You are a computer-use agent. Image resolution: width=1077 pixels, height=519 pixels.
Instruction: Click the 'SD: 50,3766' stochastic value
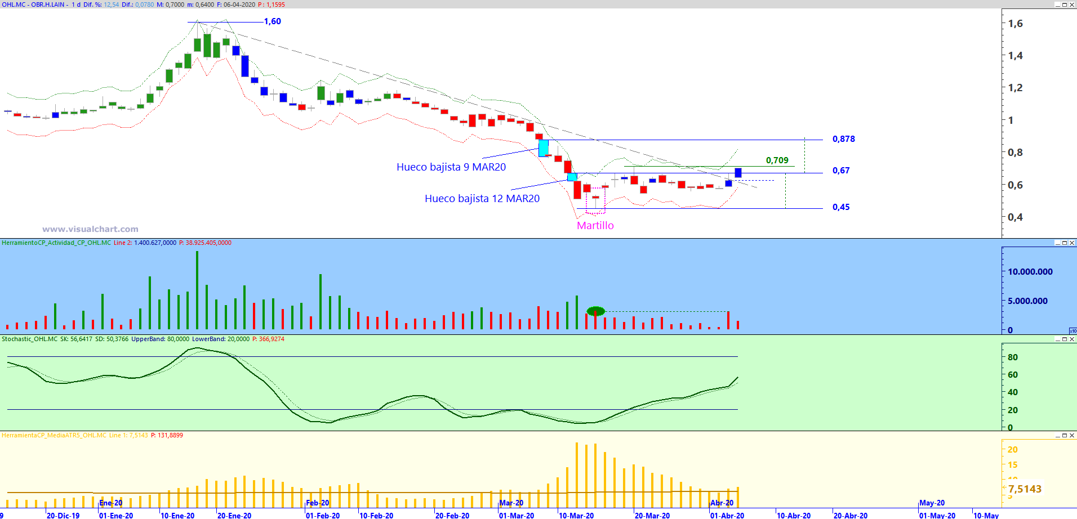click(x=112, y=339)
